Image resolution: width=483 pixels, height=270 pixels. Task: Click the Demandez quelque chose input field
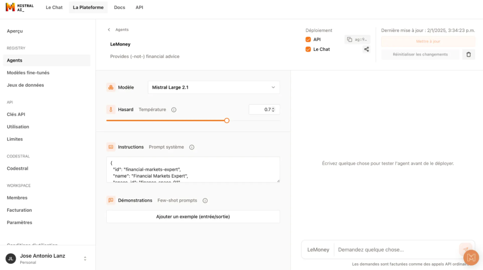click(397, 250)
